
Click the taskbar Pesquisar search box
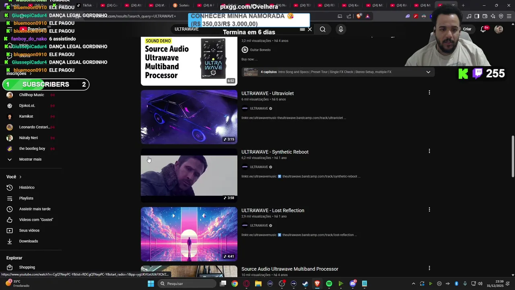pyautogui.click(x=186, y=284)
